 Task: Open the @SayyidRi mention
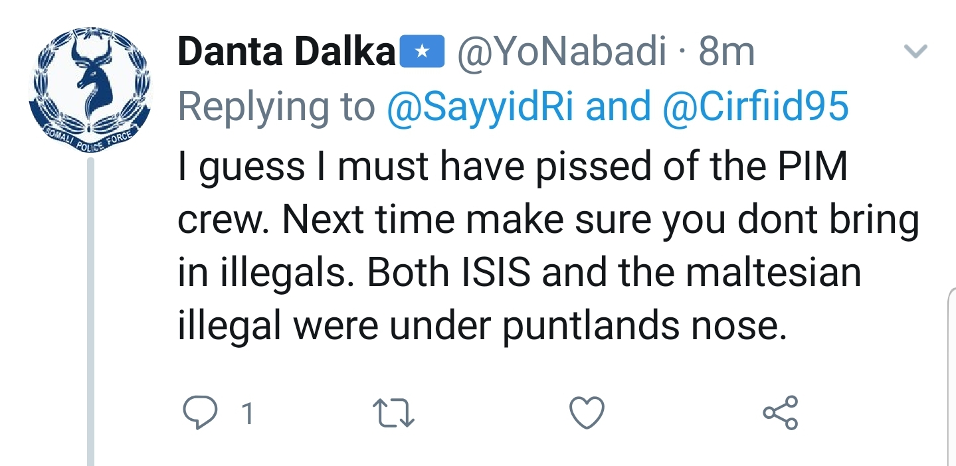[480, 106]
